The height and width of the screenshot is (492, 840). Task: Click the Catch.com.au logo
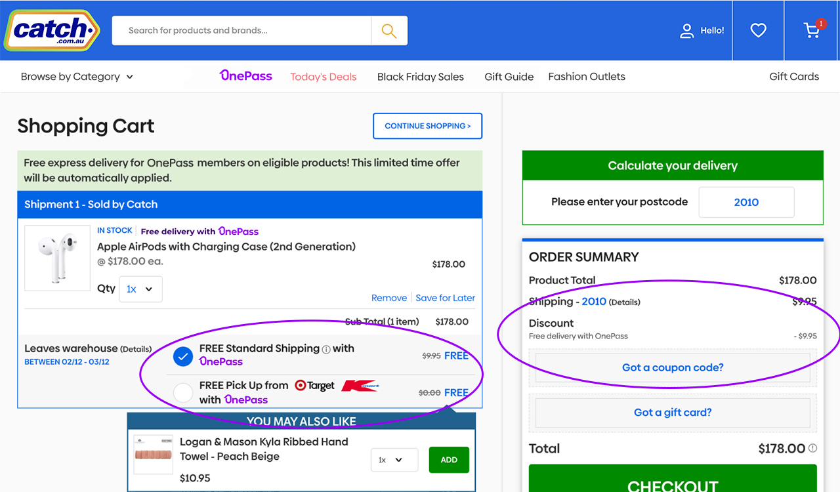[x=52, y=30]
